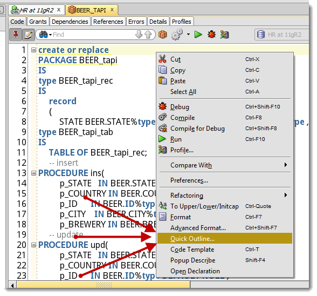This screenshot has height=296, width=317.
Task: Choose Profile... in the context menu
Action: pyautogui.click(x=225, y=150)
